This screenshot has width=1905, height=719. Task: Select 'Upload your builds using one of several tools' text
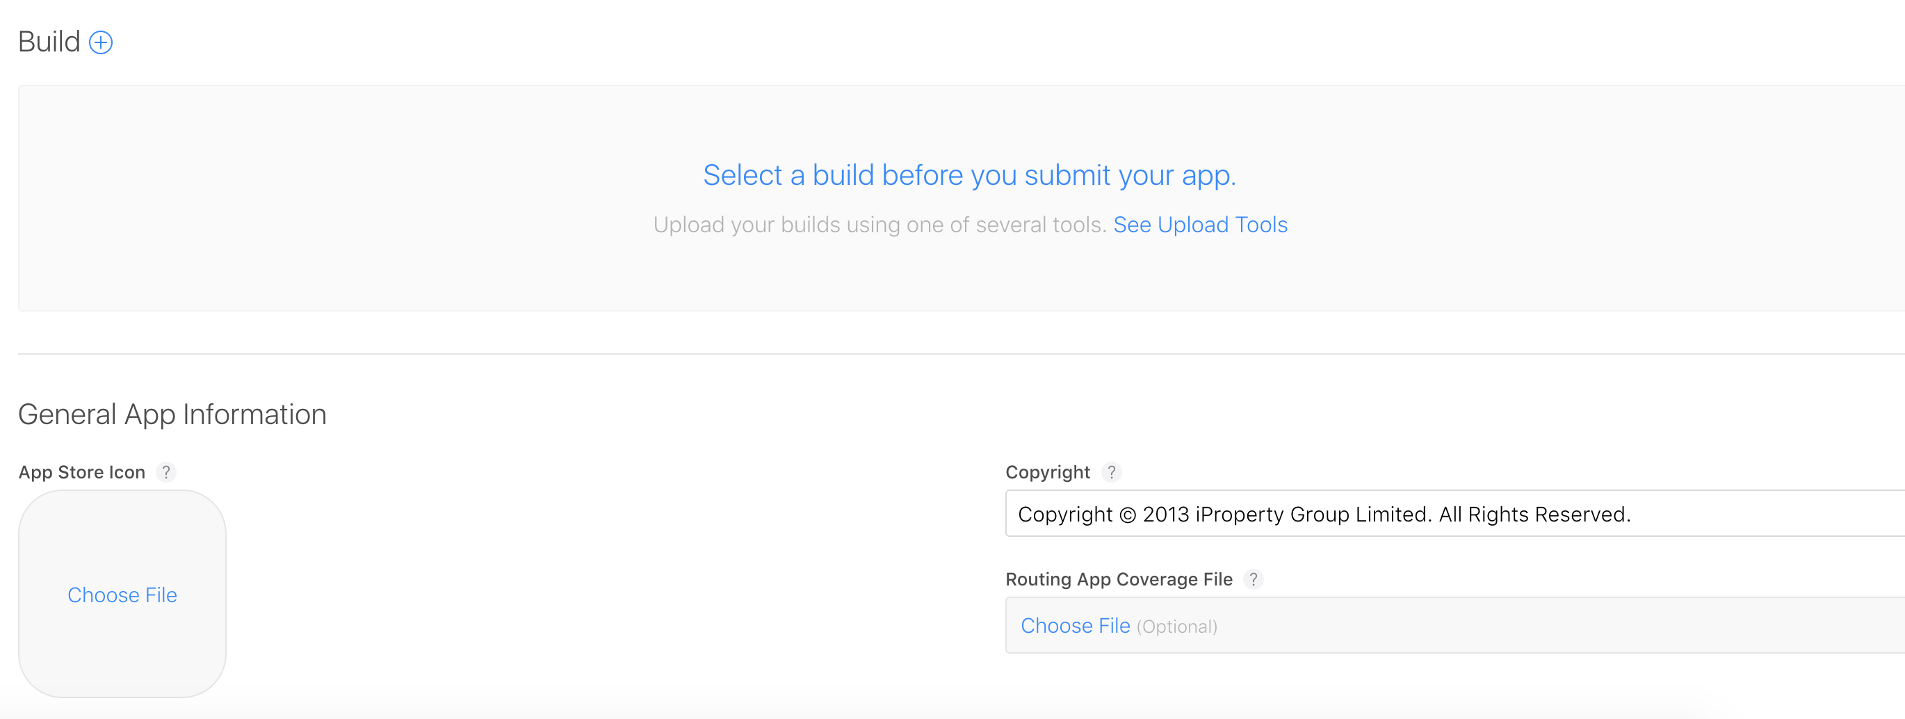click(x=880, y=225)
